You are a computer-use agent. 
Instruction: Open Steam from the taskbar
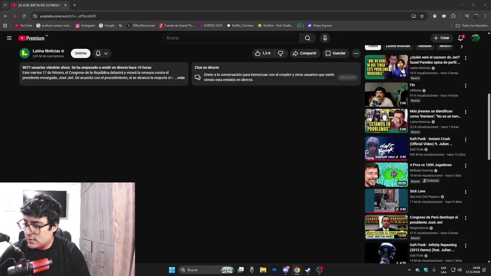pyautogui.click(x=308, y=270)
